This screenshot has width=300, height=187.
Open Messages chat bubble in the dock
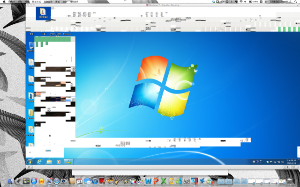[87, 181]
